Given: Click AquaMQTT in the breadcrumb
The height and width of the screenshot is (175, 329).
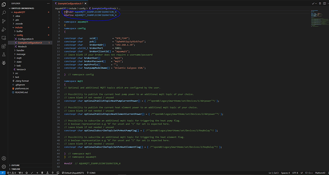Looking at the screenshot, I should 61,9.
